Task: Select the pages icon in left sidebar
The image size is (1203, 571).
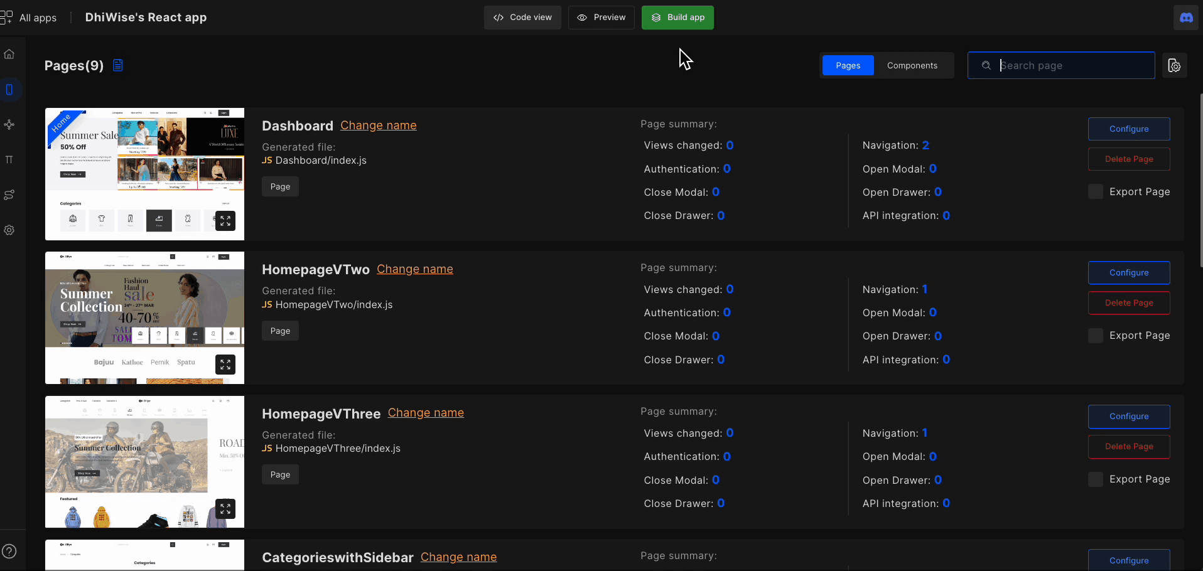Action: 9,89
